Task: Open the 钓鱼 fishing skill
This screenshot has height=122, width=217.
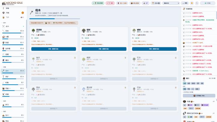Action: coord(13,83)
